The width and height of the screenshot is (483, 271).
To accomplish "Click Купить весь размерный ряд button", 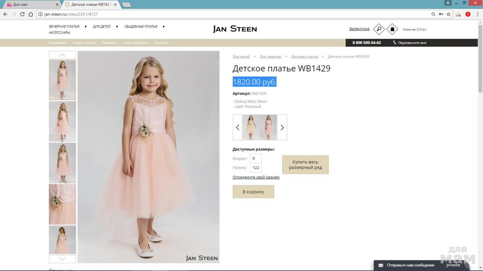I will [x=305, y=165].
